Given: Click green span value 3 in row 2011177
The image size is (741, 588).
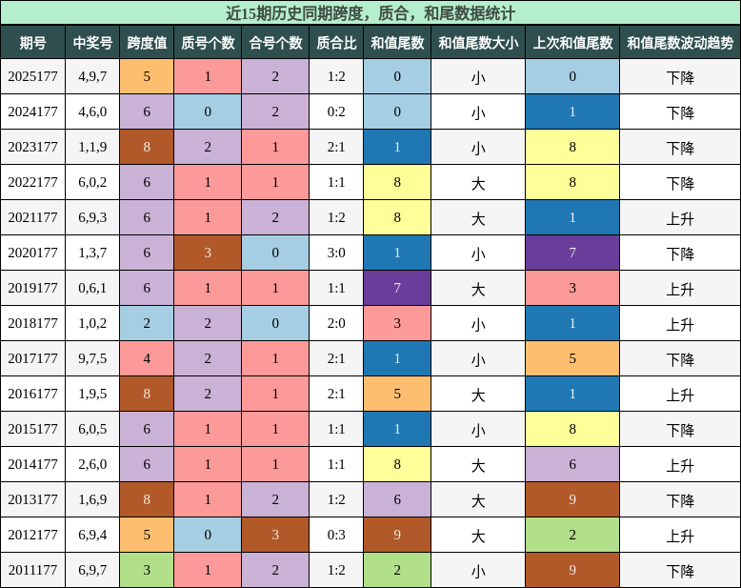Looking at the screenshot, I should tap(147, 570).
